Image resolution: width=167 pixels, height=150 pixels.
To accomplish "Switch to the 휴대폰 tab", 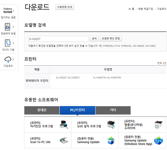I will 42,110.
